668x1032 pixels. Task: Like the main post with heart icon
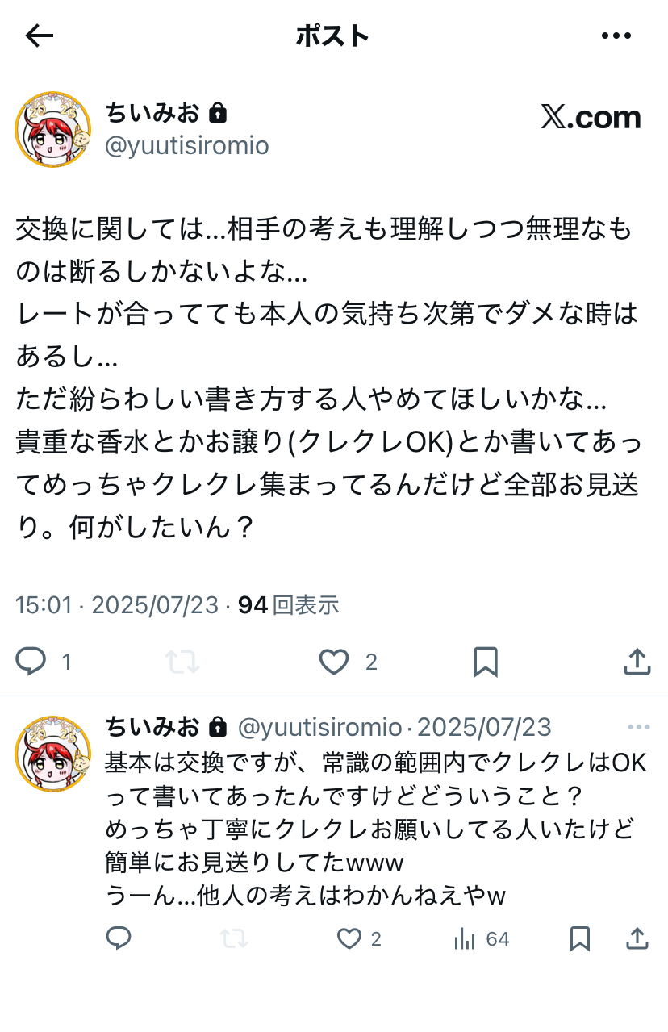(x=334, y=662)
